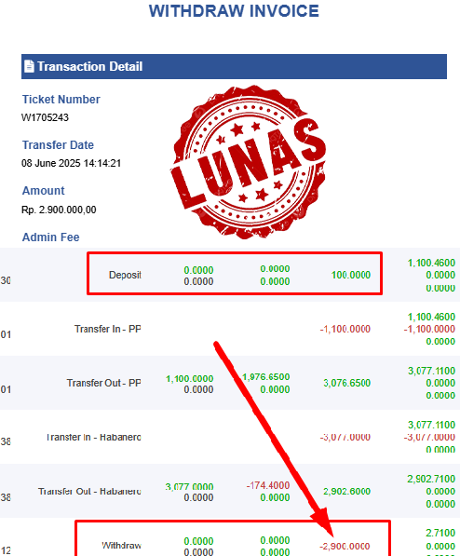460x556 pixels.
Task: Select the Transaction Detail header text
Action: 90,66
